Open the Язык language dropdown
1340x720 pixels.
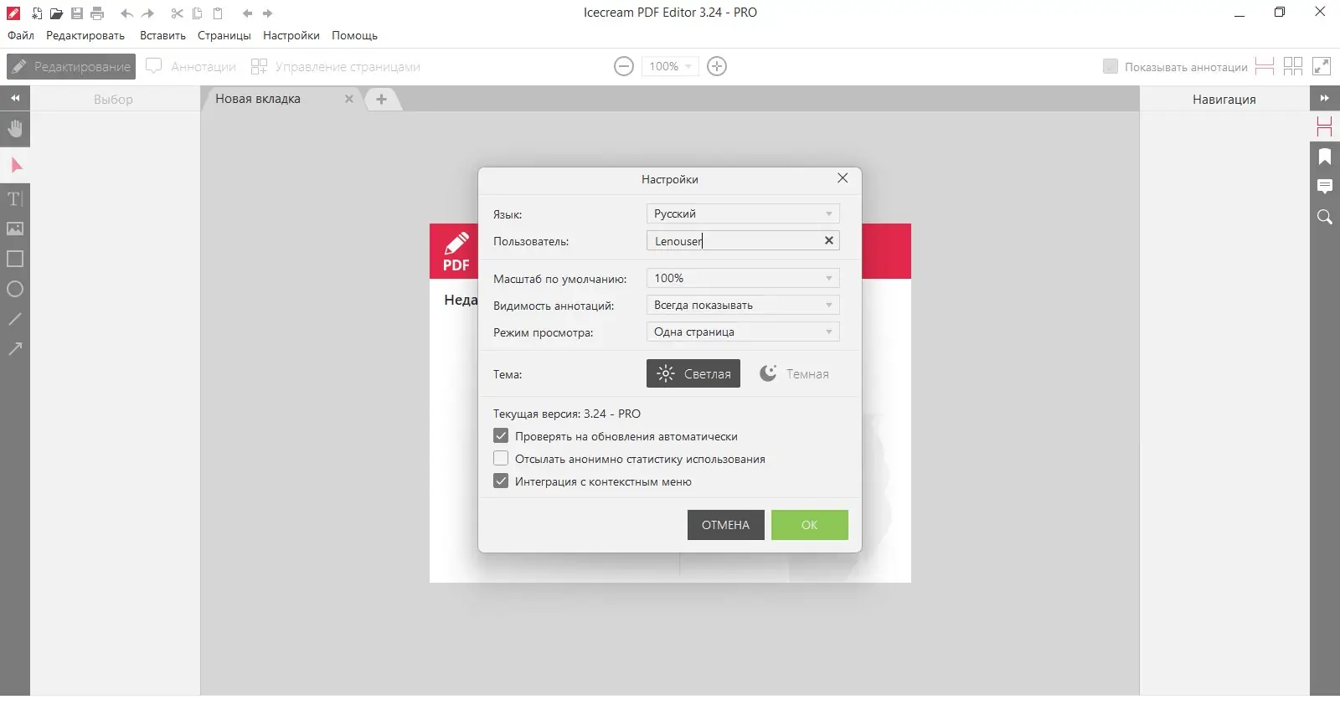[743, 213]
